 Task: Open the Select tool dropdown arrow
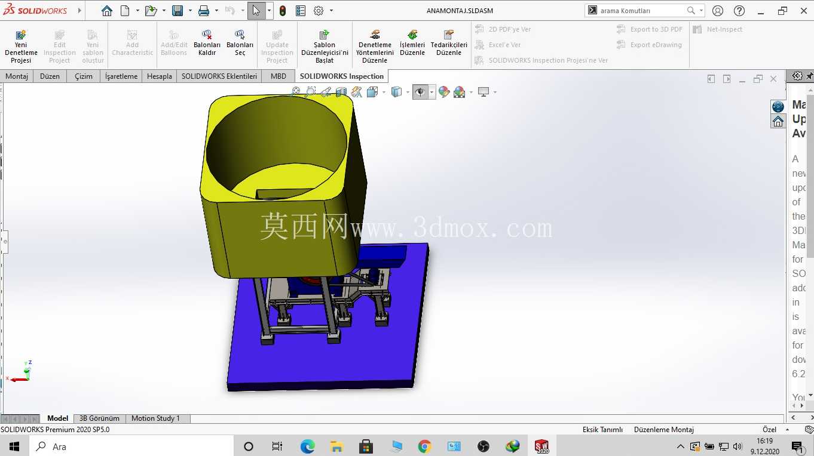[x=269, y=11]
